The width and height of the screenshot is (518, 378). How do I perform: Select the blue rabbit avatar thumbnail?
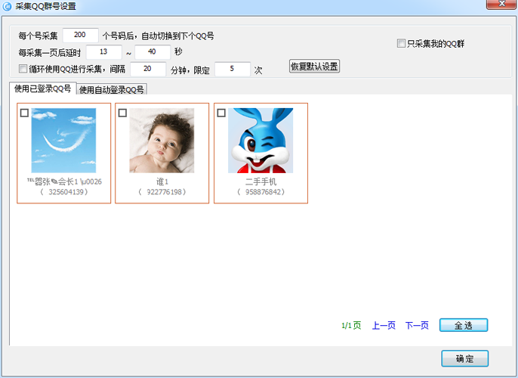point(261,141)
